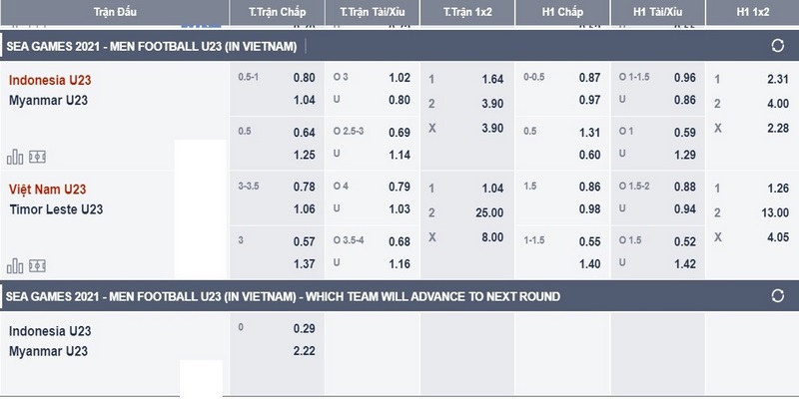799x399 pixels.
Task: Open statistics chart icon for Indonesia U23 match
Action: [15, 157]
